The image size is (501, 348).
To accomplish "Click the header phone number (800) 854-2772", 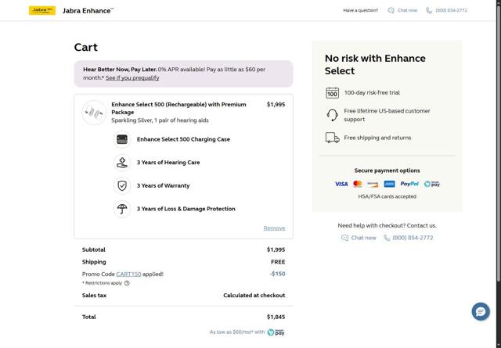I will point(451,10).
